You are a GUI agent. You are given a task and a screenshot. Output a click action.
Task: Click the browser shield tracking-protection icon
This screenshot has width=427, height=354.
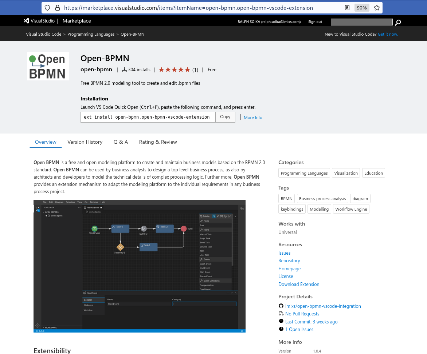(x=47, y=8)
